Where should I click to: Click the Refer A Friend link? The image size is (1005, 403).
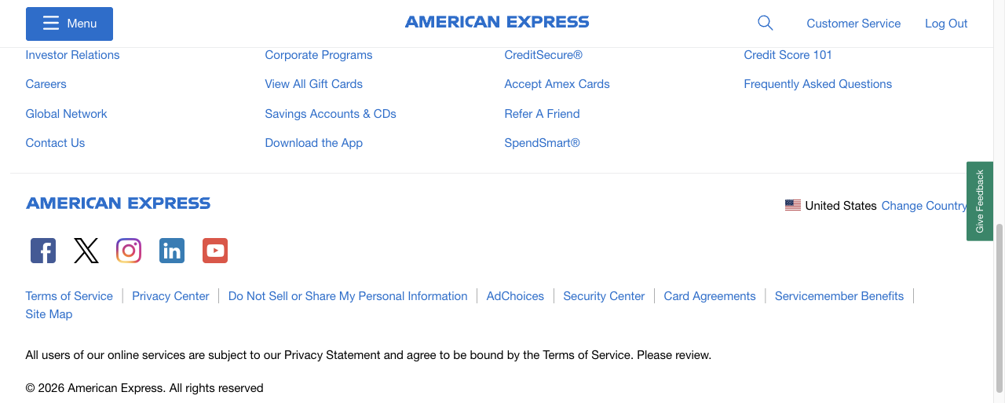coord(542,114)
